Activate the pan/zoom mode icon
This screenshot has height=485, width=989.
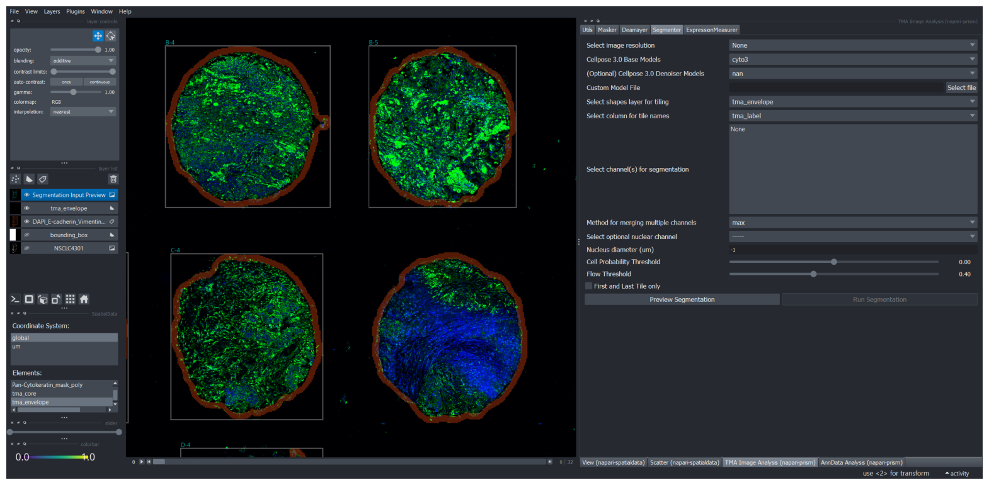(98, 36)
